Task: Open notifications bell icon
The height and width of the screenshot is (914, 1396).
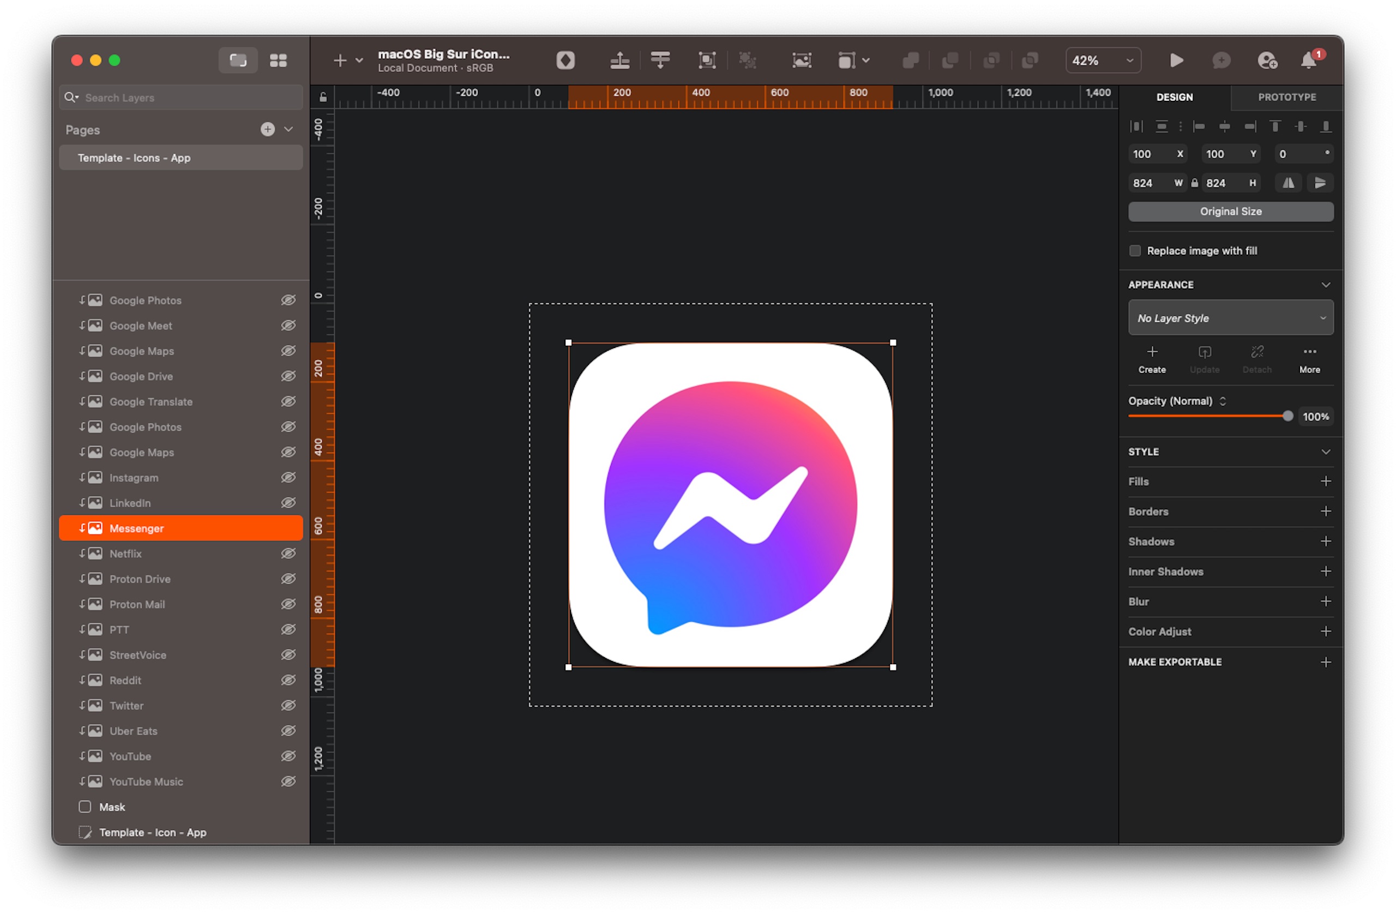Action: [1309, 61]
